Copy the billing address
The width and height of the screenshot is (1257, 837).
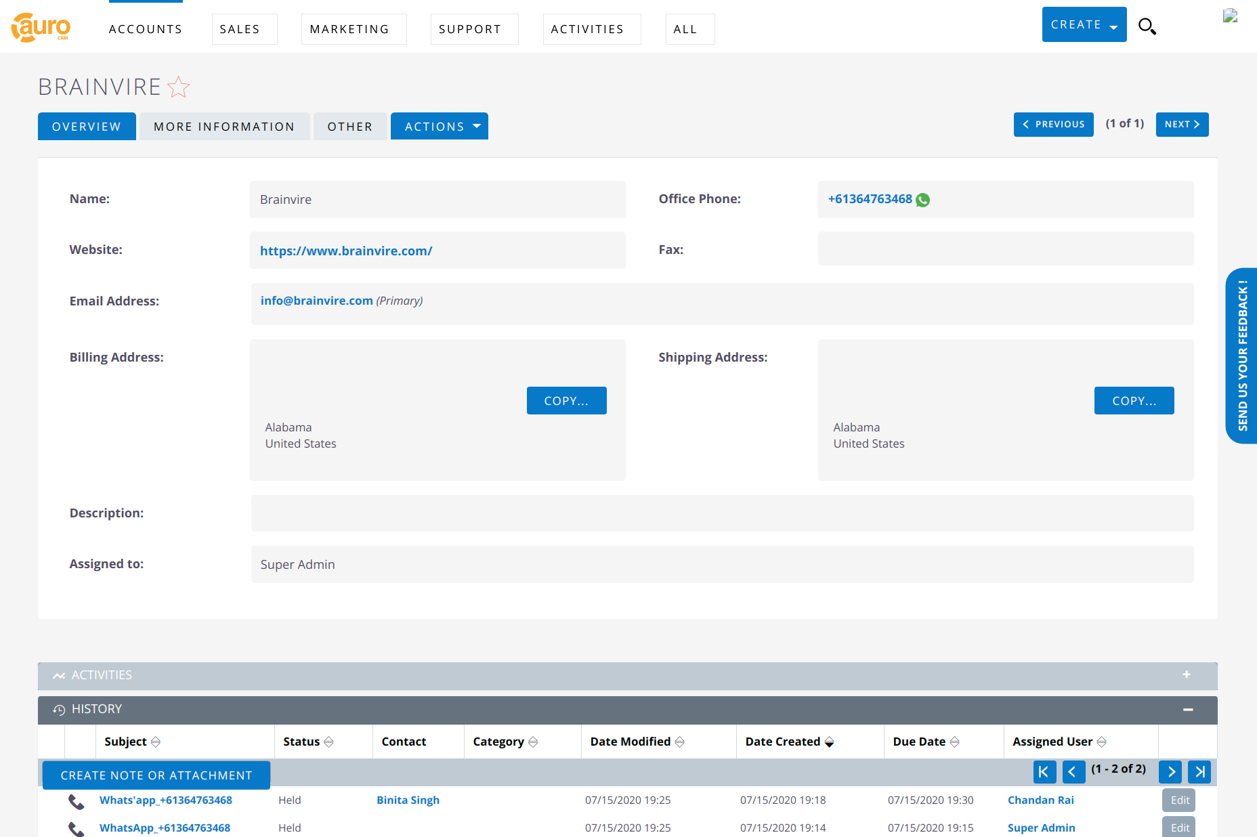pyautogui.click(x=567, y=401)
